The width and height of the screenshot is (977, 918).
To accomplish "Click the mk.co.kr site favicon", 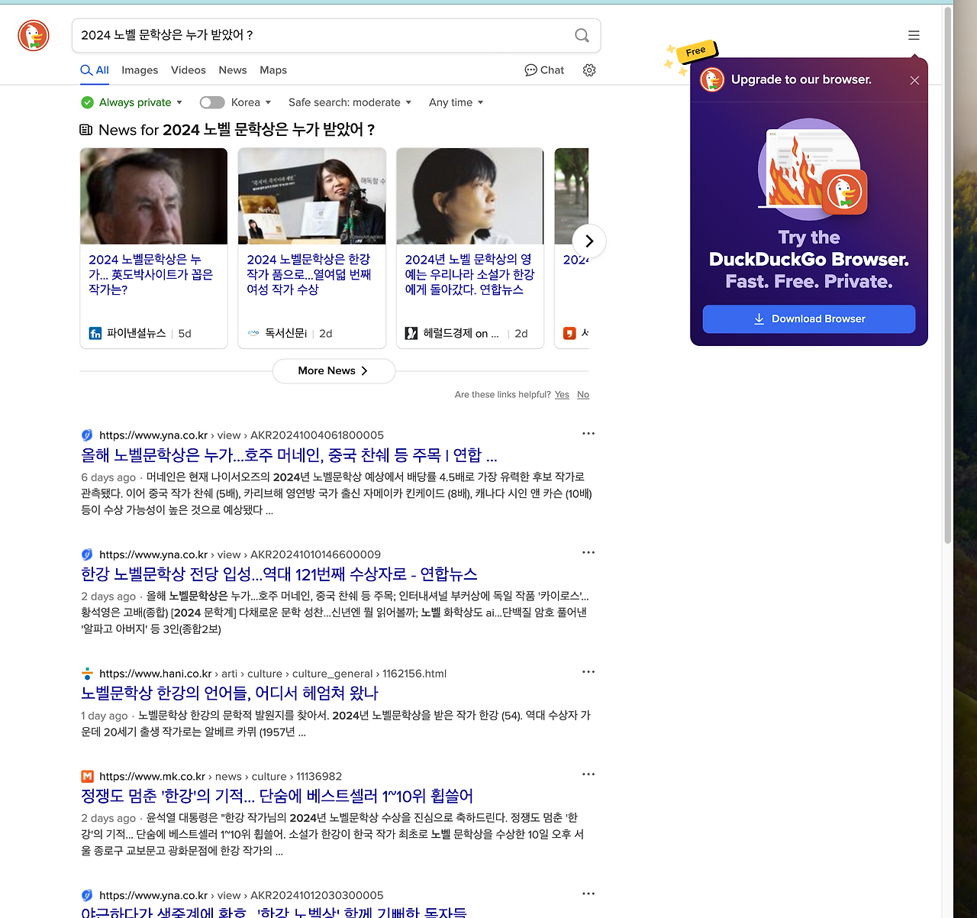I will [x=87, y=776].
